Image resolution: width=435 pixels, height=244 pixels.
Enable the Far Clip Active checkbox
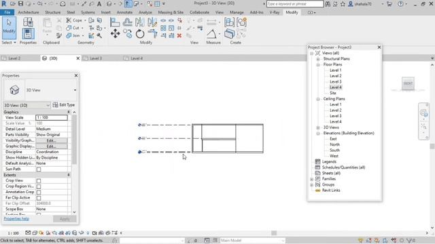[x=39, y=198]
